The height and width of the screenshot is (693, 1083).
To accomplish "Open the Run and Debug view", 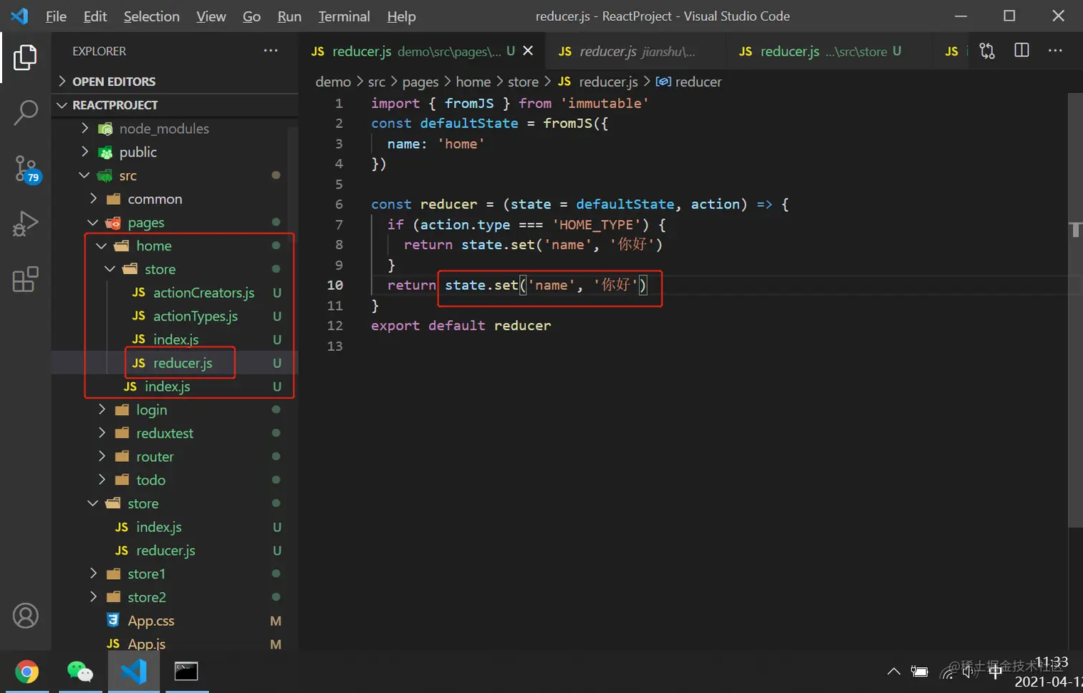I will click(x=26, y=223).
